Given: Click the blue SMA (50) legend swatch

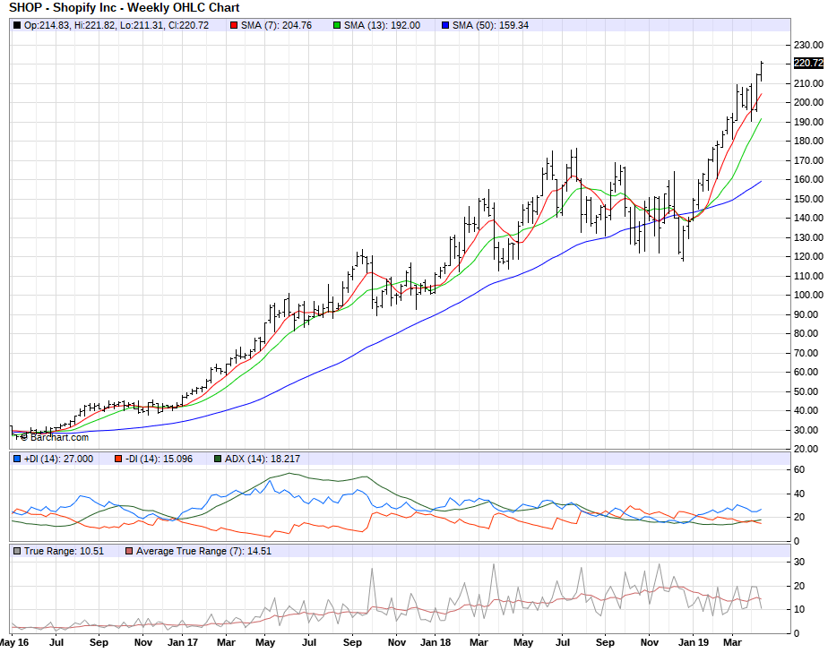Looking at the screenshot, I should pos(445,25).
